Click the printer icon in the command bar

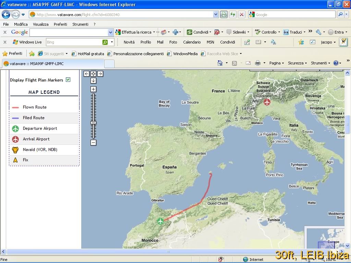click(x=258, y=63)
